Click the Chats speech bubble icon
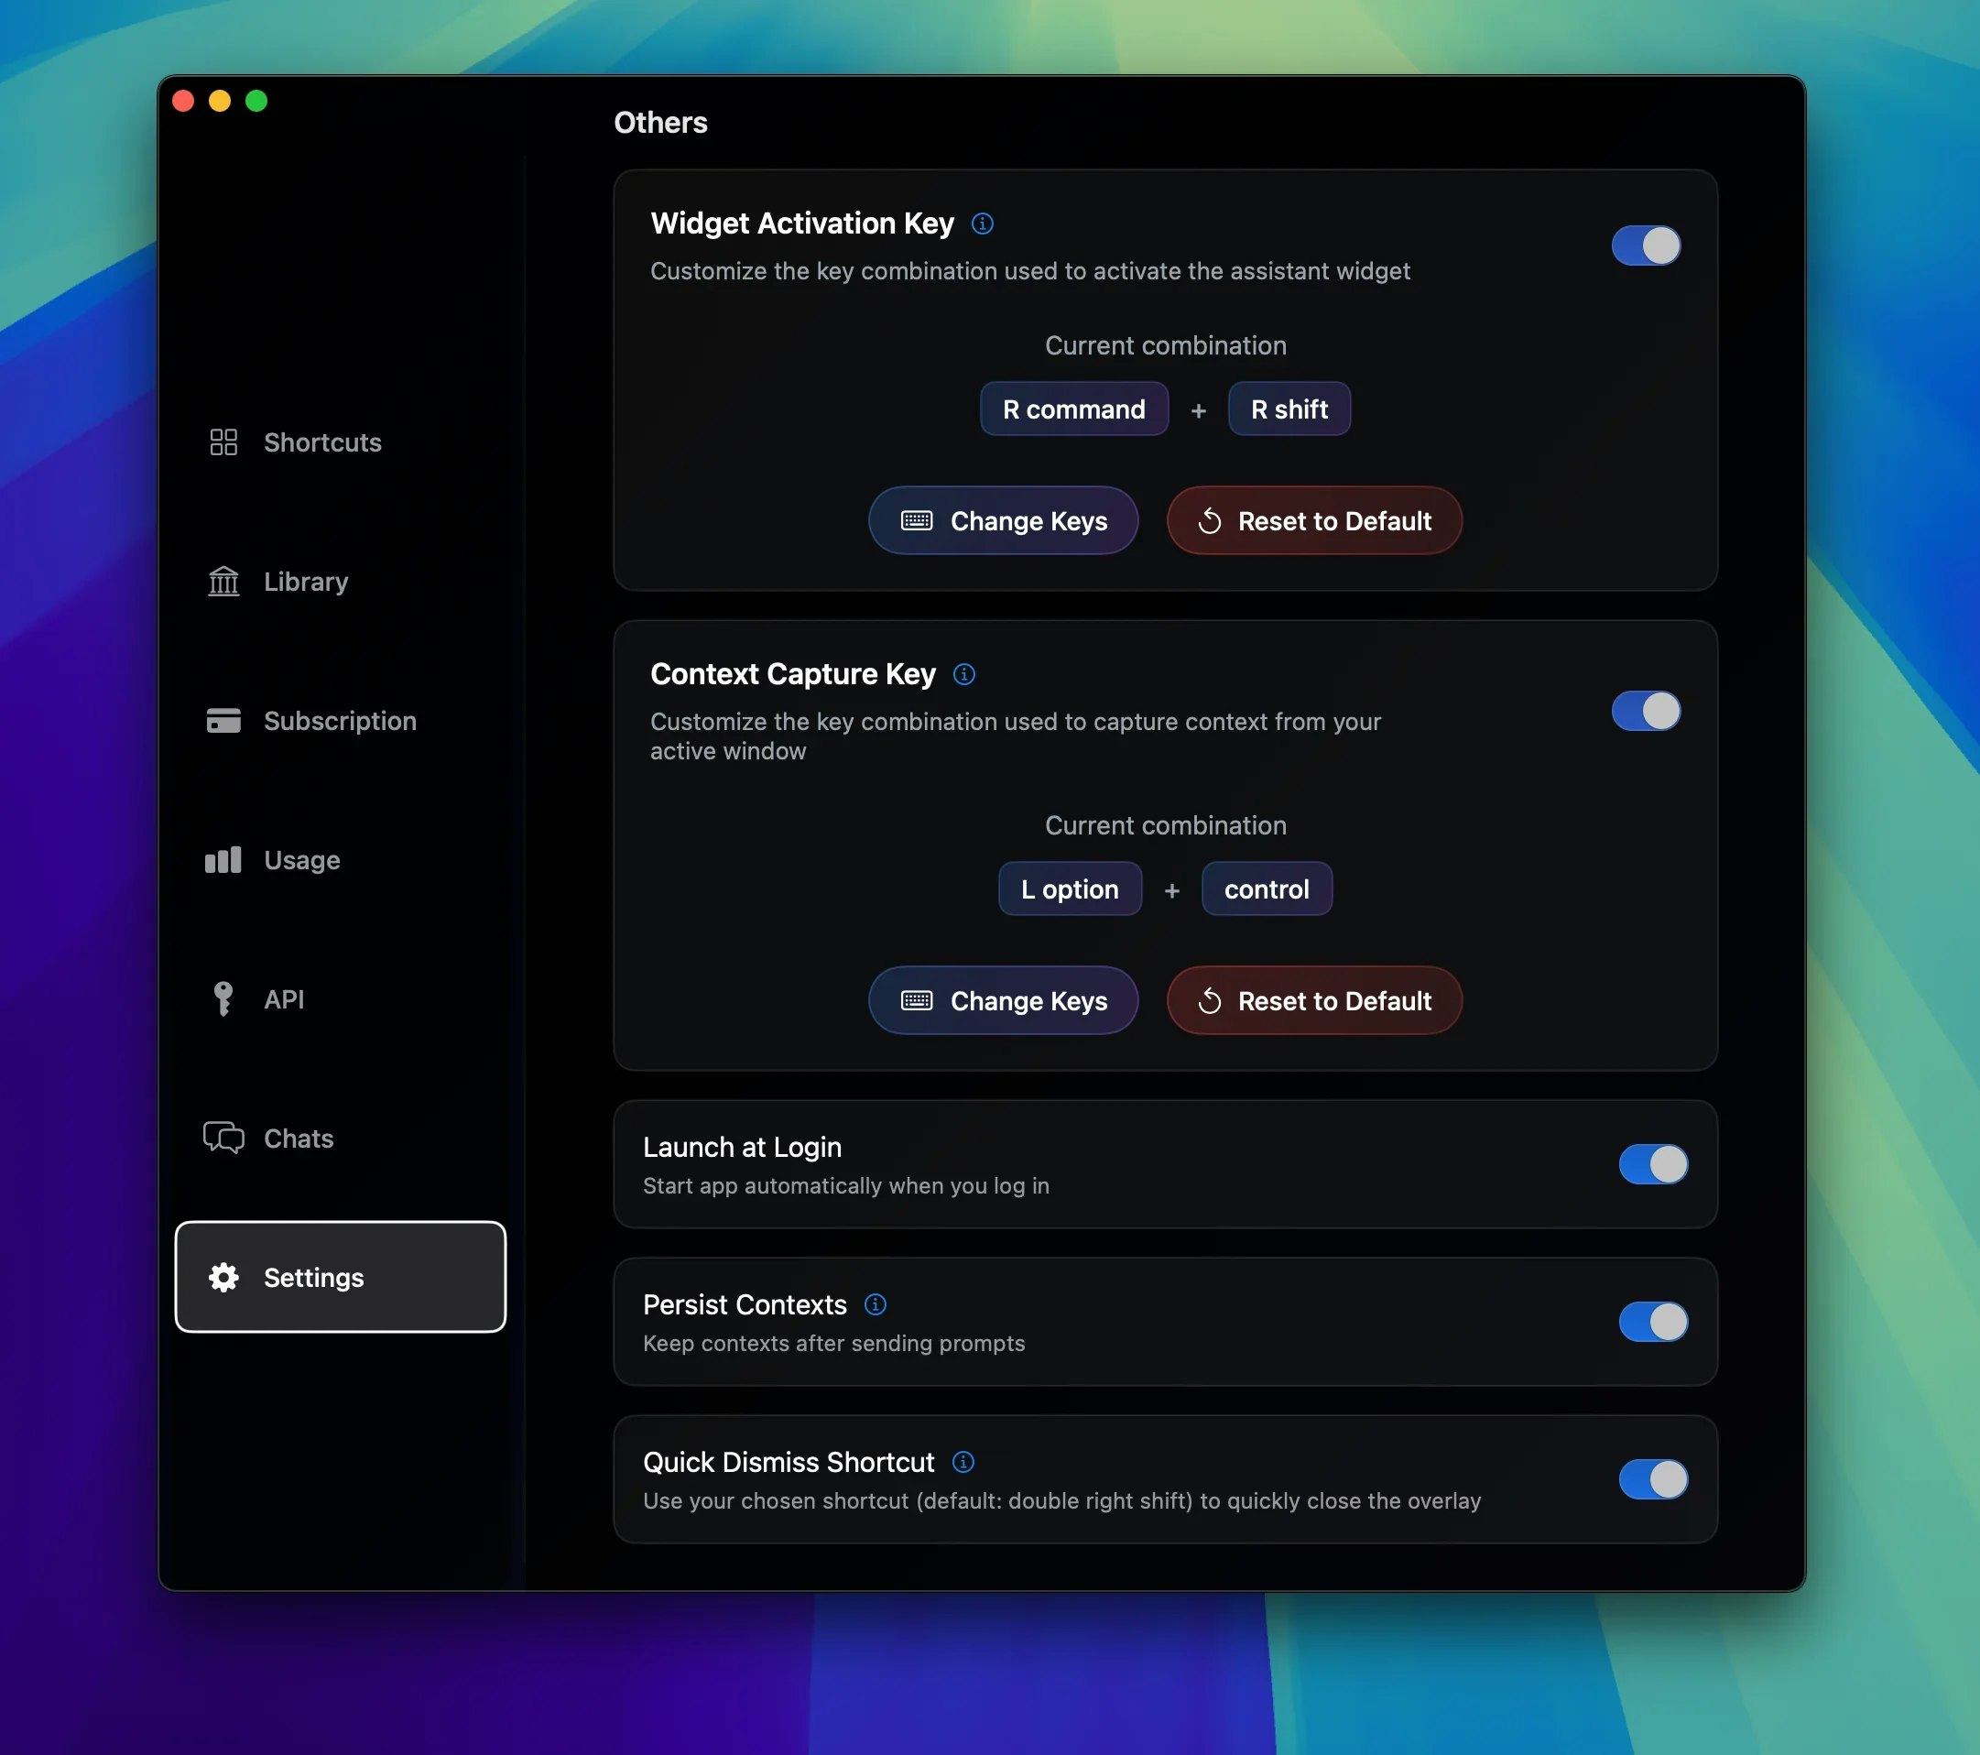Image resolution: width=1980 pixels, height=1755 pixels. click(223, 1138)
